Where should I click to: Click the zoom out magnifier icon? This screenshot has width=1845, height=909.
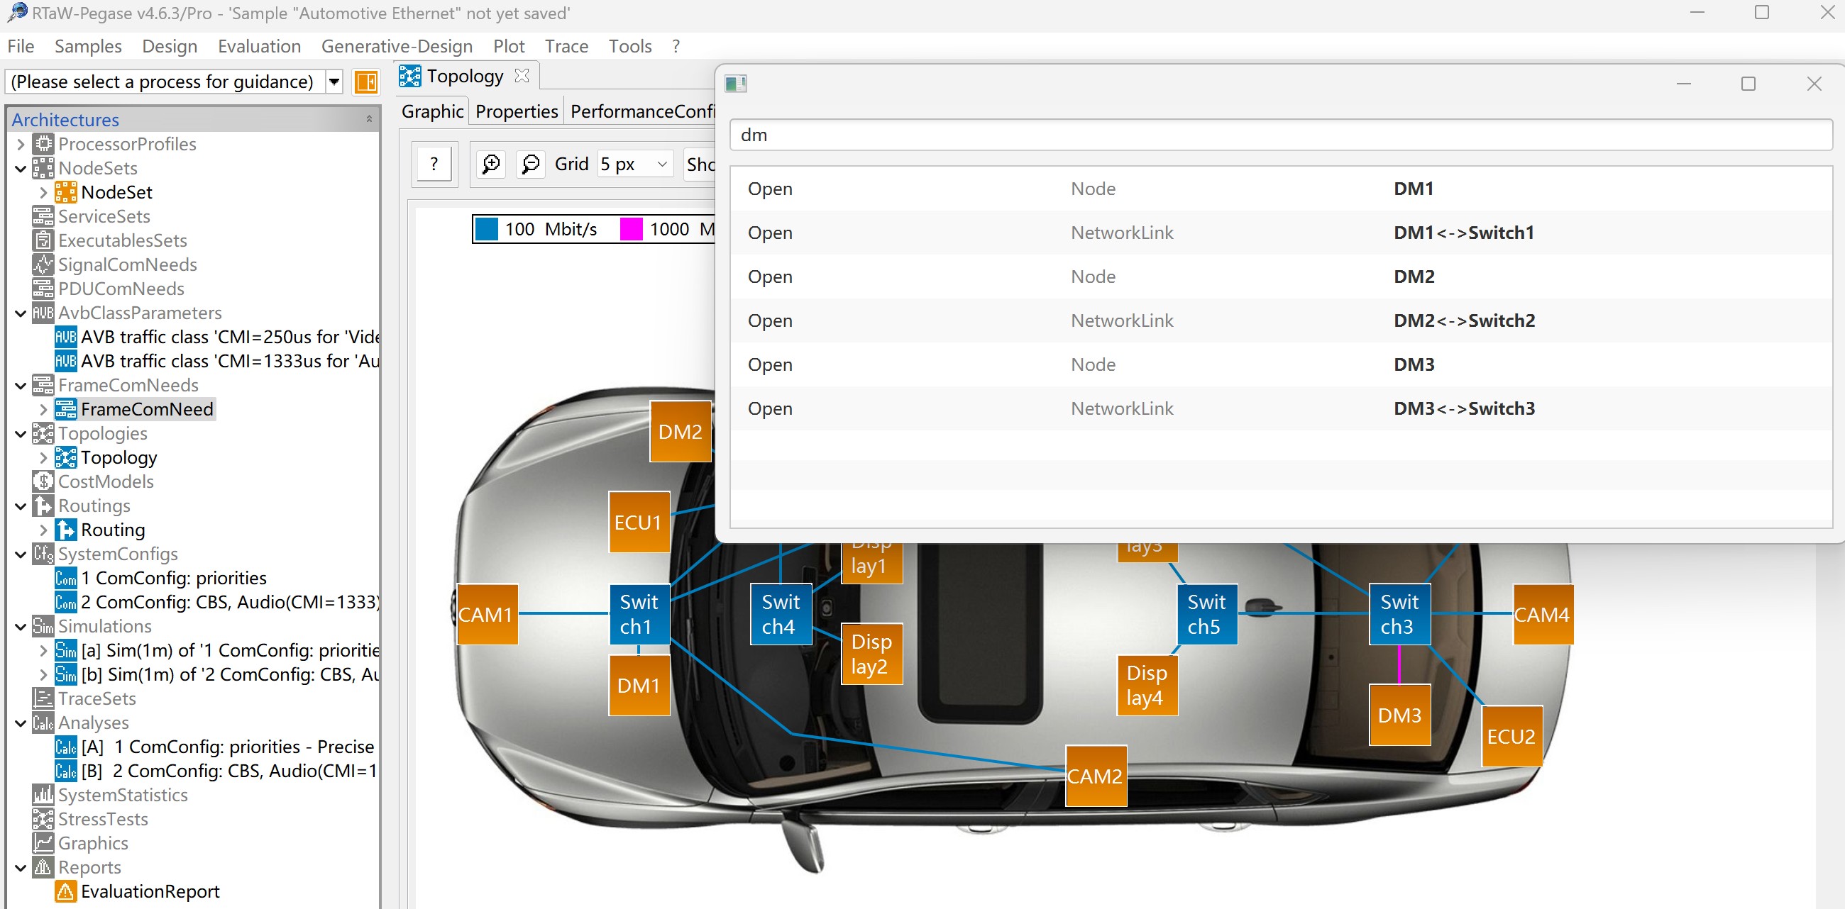[x=530, y=164]
